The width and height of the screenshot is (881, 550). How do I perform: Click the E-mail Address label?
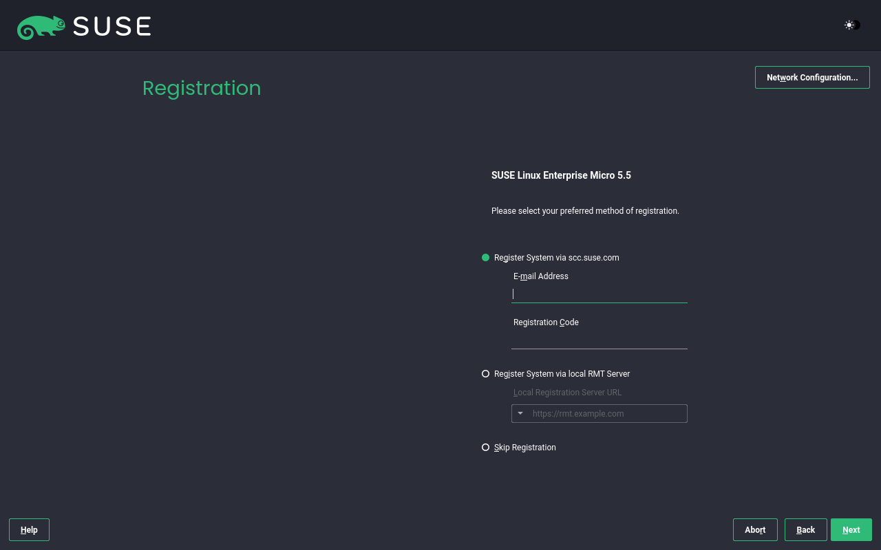coord(541,276)
